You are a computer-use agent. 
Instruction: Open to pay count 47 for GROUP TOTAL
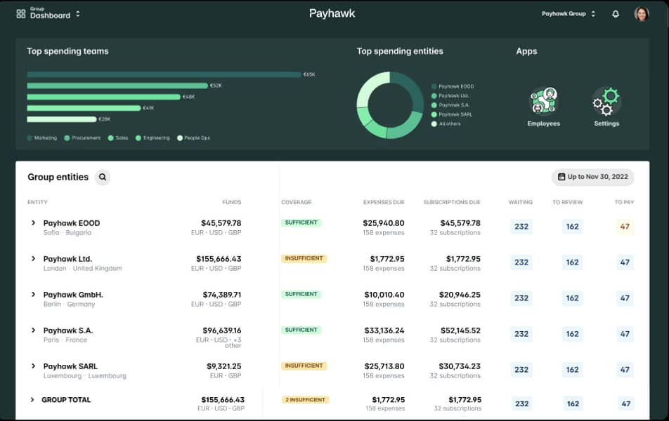625,404
